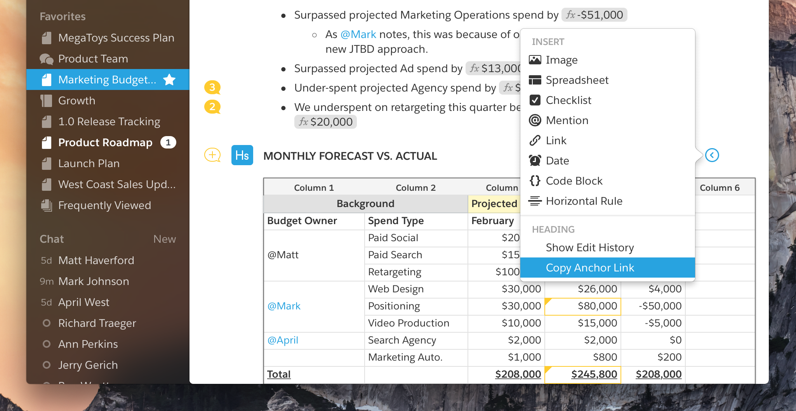This screenshot has height=411, width=796.
Task: Click the @Mark mention in the table
Action: pyautogui.click(x=284, y=306)
